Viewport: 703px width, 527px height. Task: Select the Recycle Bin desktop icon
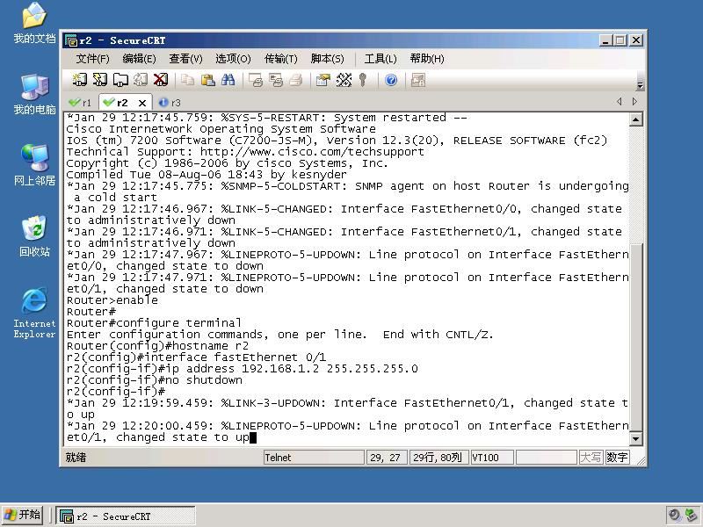pyautogui.click(x=34, y=236)
